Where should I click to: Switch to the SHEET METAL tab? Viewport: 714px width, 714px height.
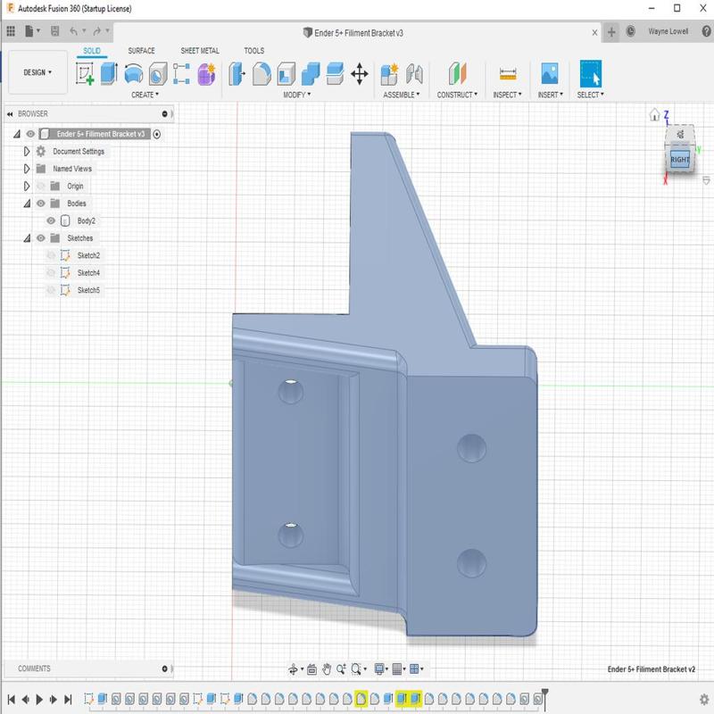click(200, 51)
